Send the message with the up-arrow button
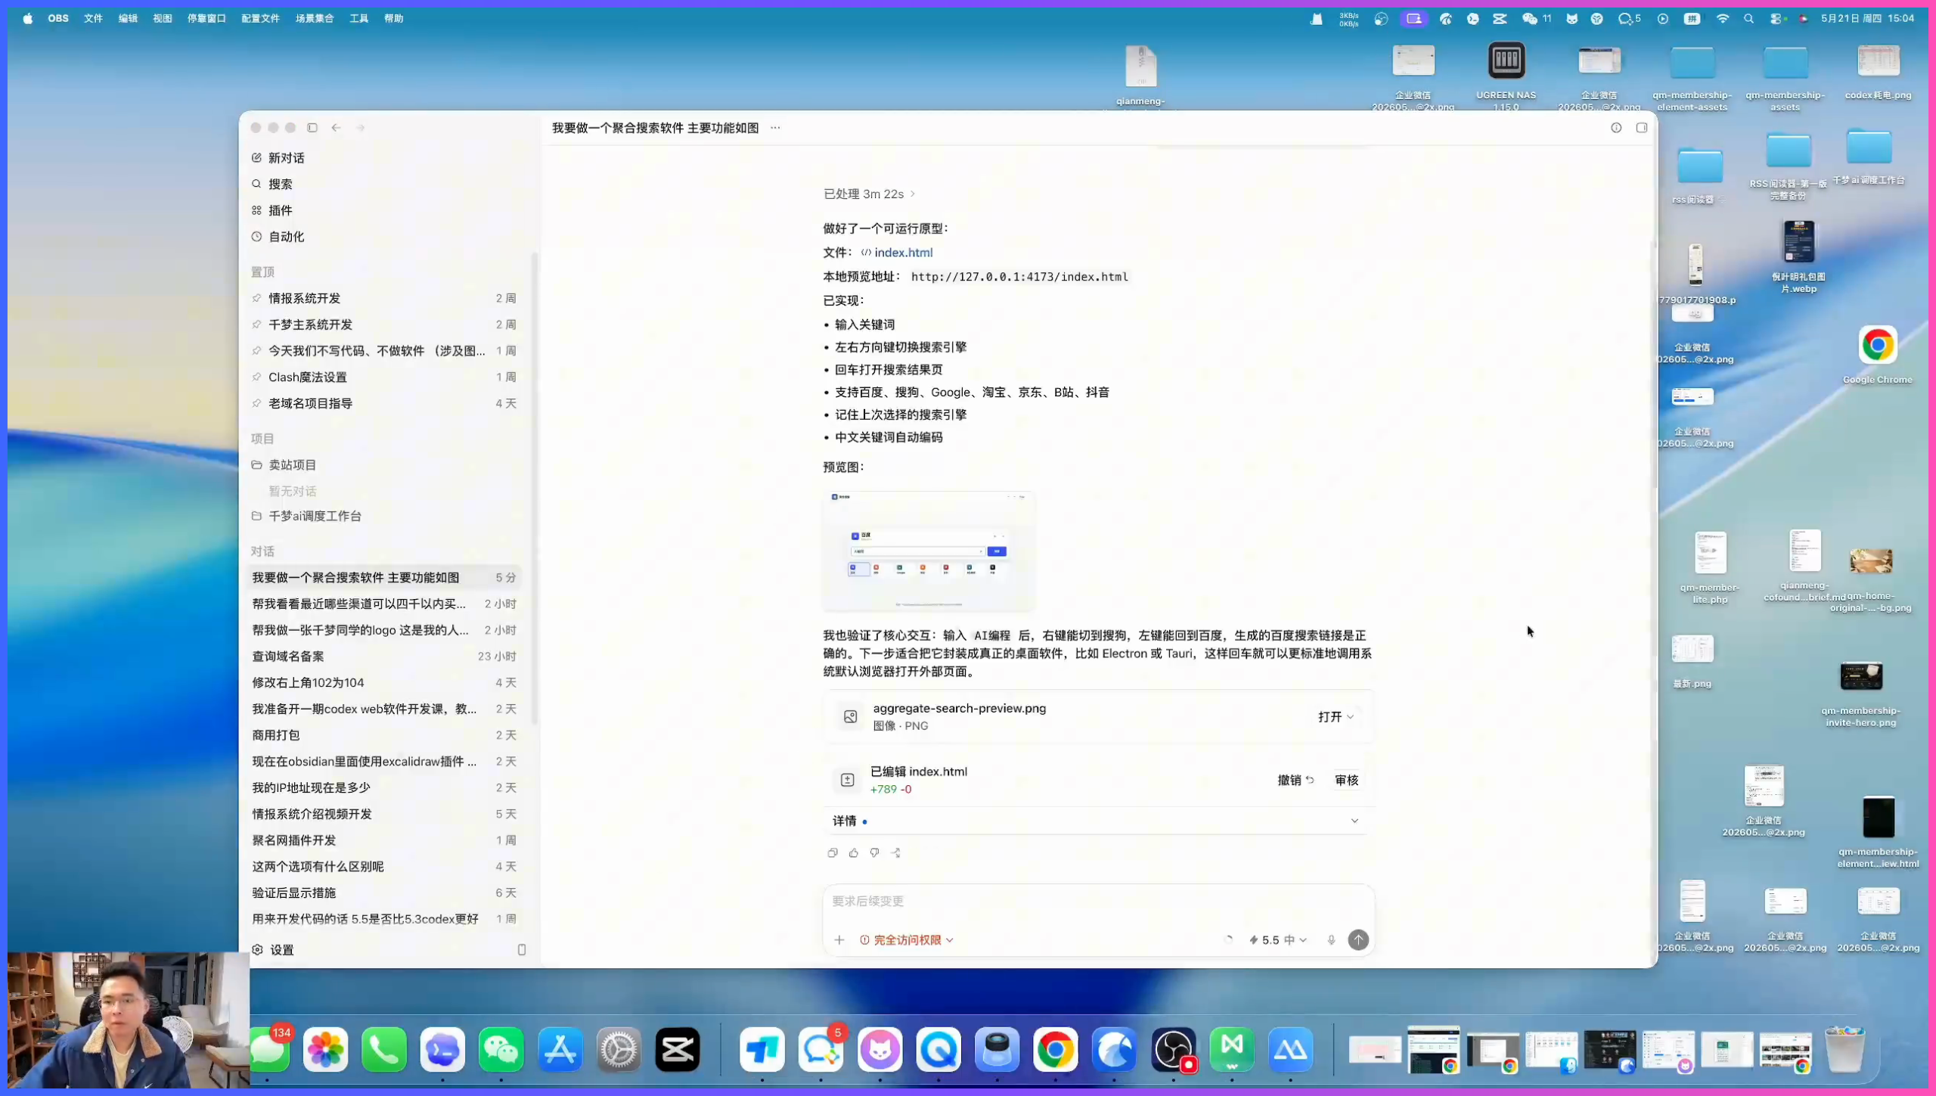Image resolution: width=1936 pixels, height=1096 pixels. (1358, 940)
